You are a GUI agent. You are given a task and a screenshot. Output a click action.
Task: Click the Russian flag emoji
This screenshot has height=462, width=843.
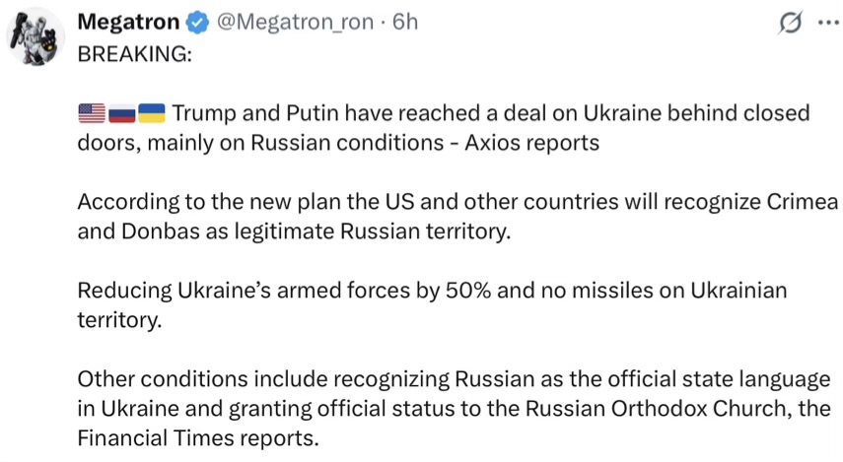(119, 111)
